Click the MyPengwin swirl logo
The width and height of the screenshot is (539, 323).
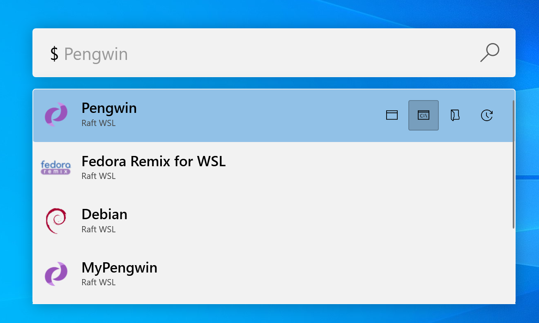pos(56,274)
